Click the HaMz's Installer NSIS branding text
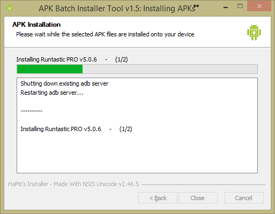 [x=73, y=184]
